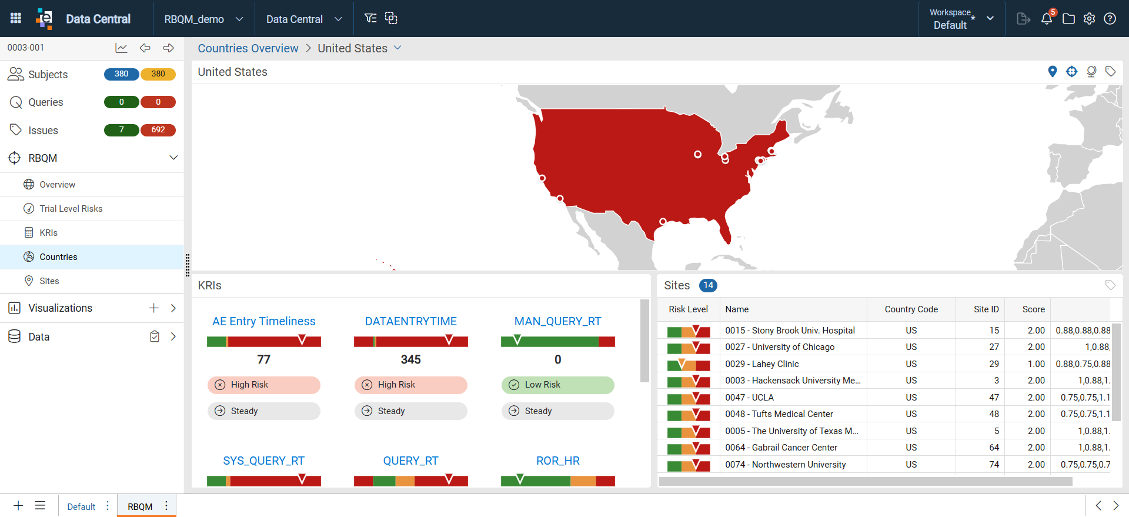This screenshot has width=1129, height=517.
Task: Go back with the left arrow icon
Action: [145, 48]
